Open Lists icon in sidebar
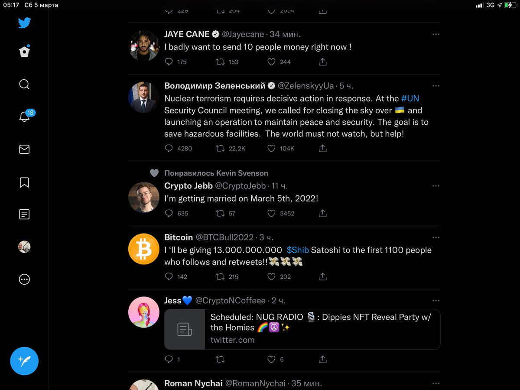 [x=24, y=214]
